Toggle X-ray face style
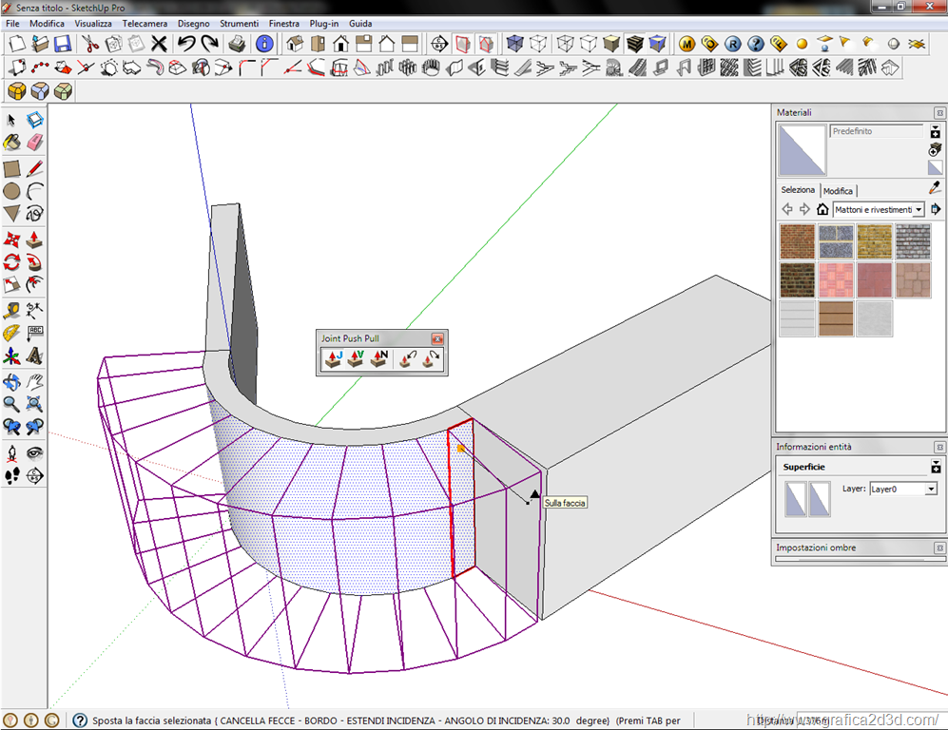 (514, 44)
